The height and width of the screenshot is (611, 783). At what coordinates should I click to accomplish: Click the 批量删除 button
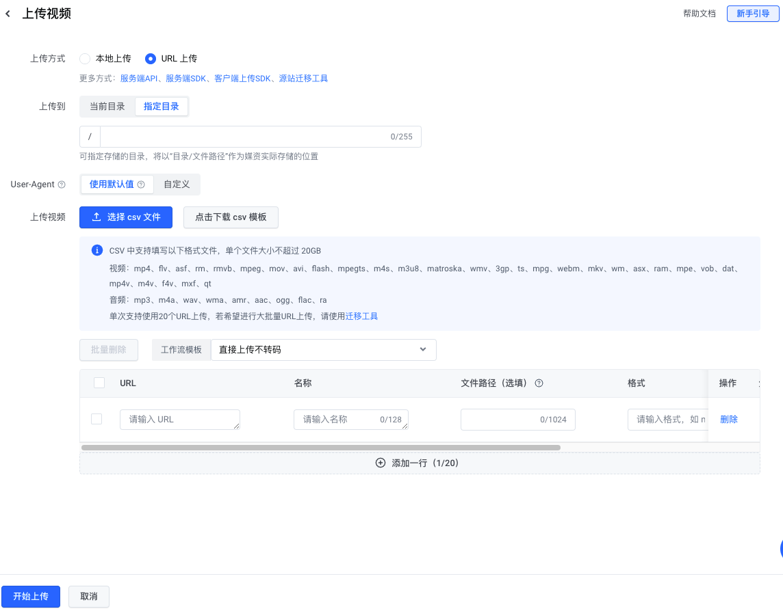[109, 350]
